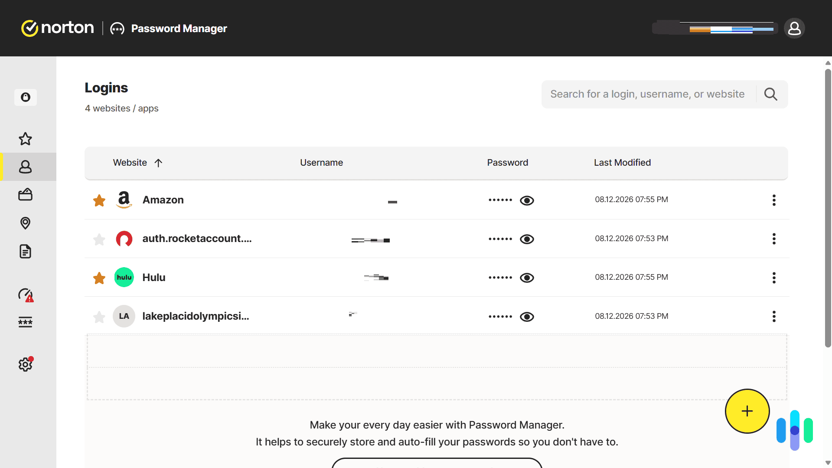Click lakeplacidolympicsi date 08.12.2026 07:53 PM
The image size is (832, 468).
tap(631, 316)
